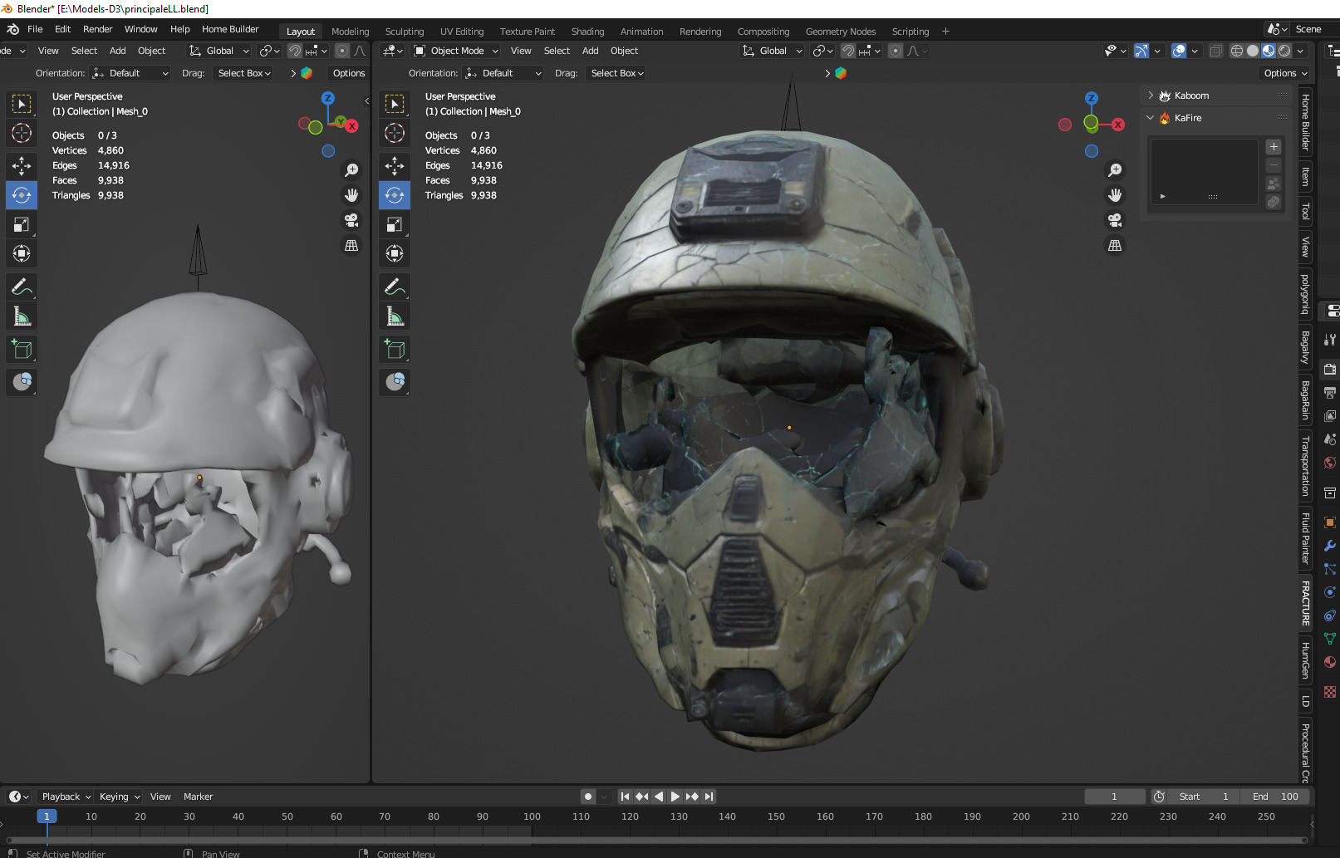The width and height of the screenshot is (1340, 858).
Task: Click the Marker menu in timeline
Action: click(x=198, y=797)
